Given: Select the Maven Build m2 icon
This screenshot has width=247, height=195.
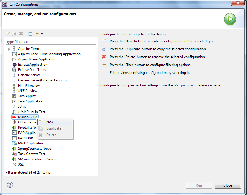Looking at the screenshot, I should click(x=14, y=117).
